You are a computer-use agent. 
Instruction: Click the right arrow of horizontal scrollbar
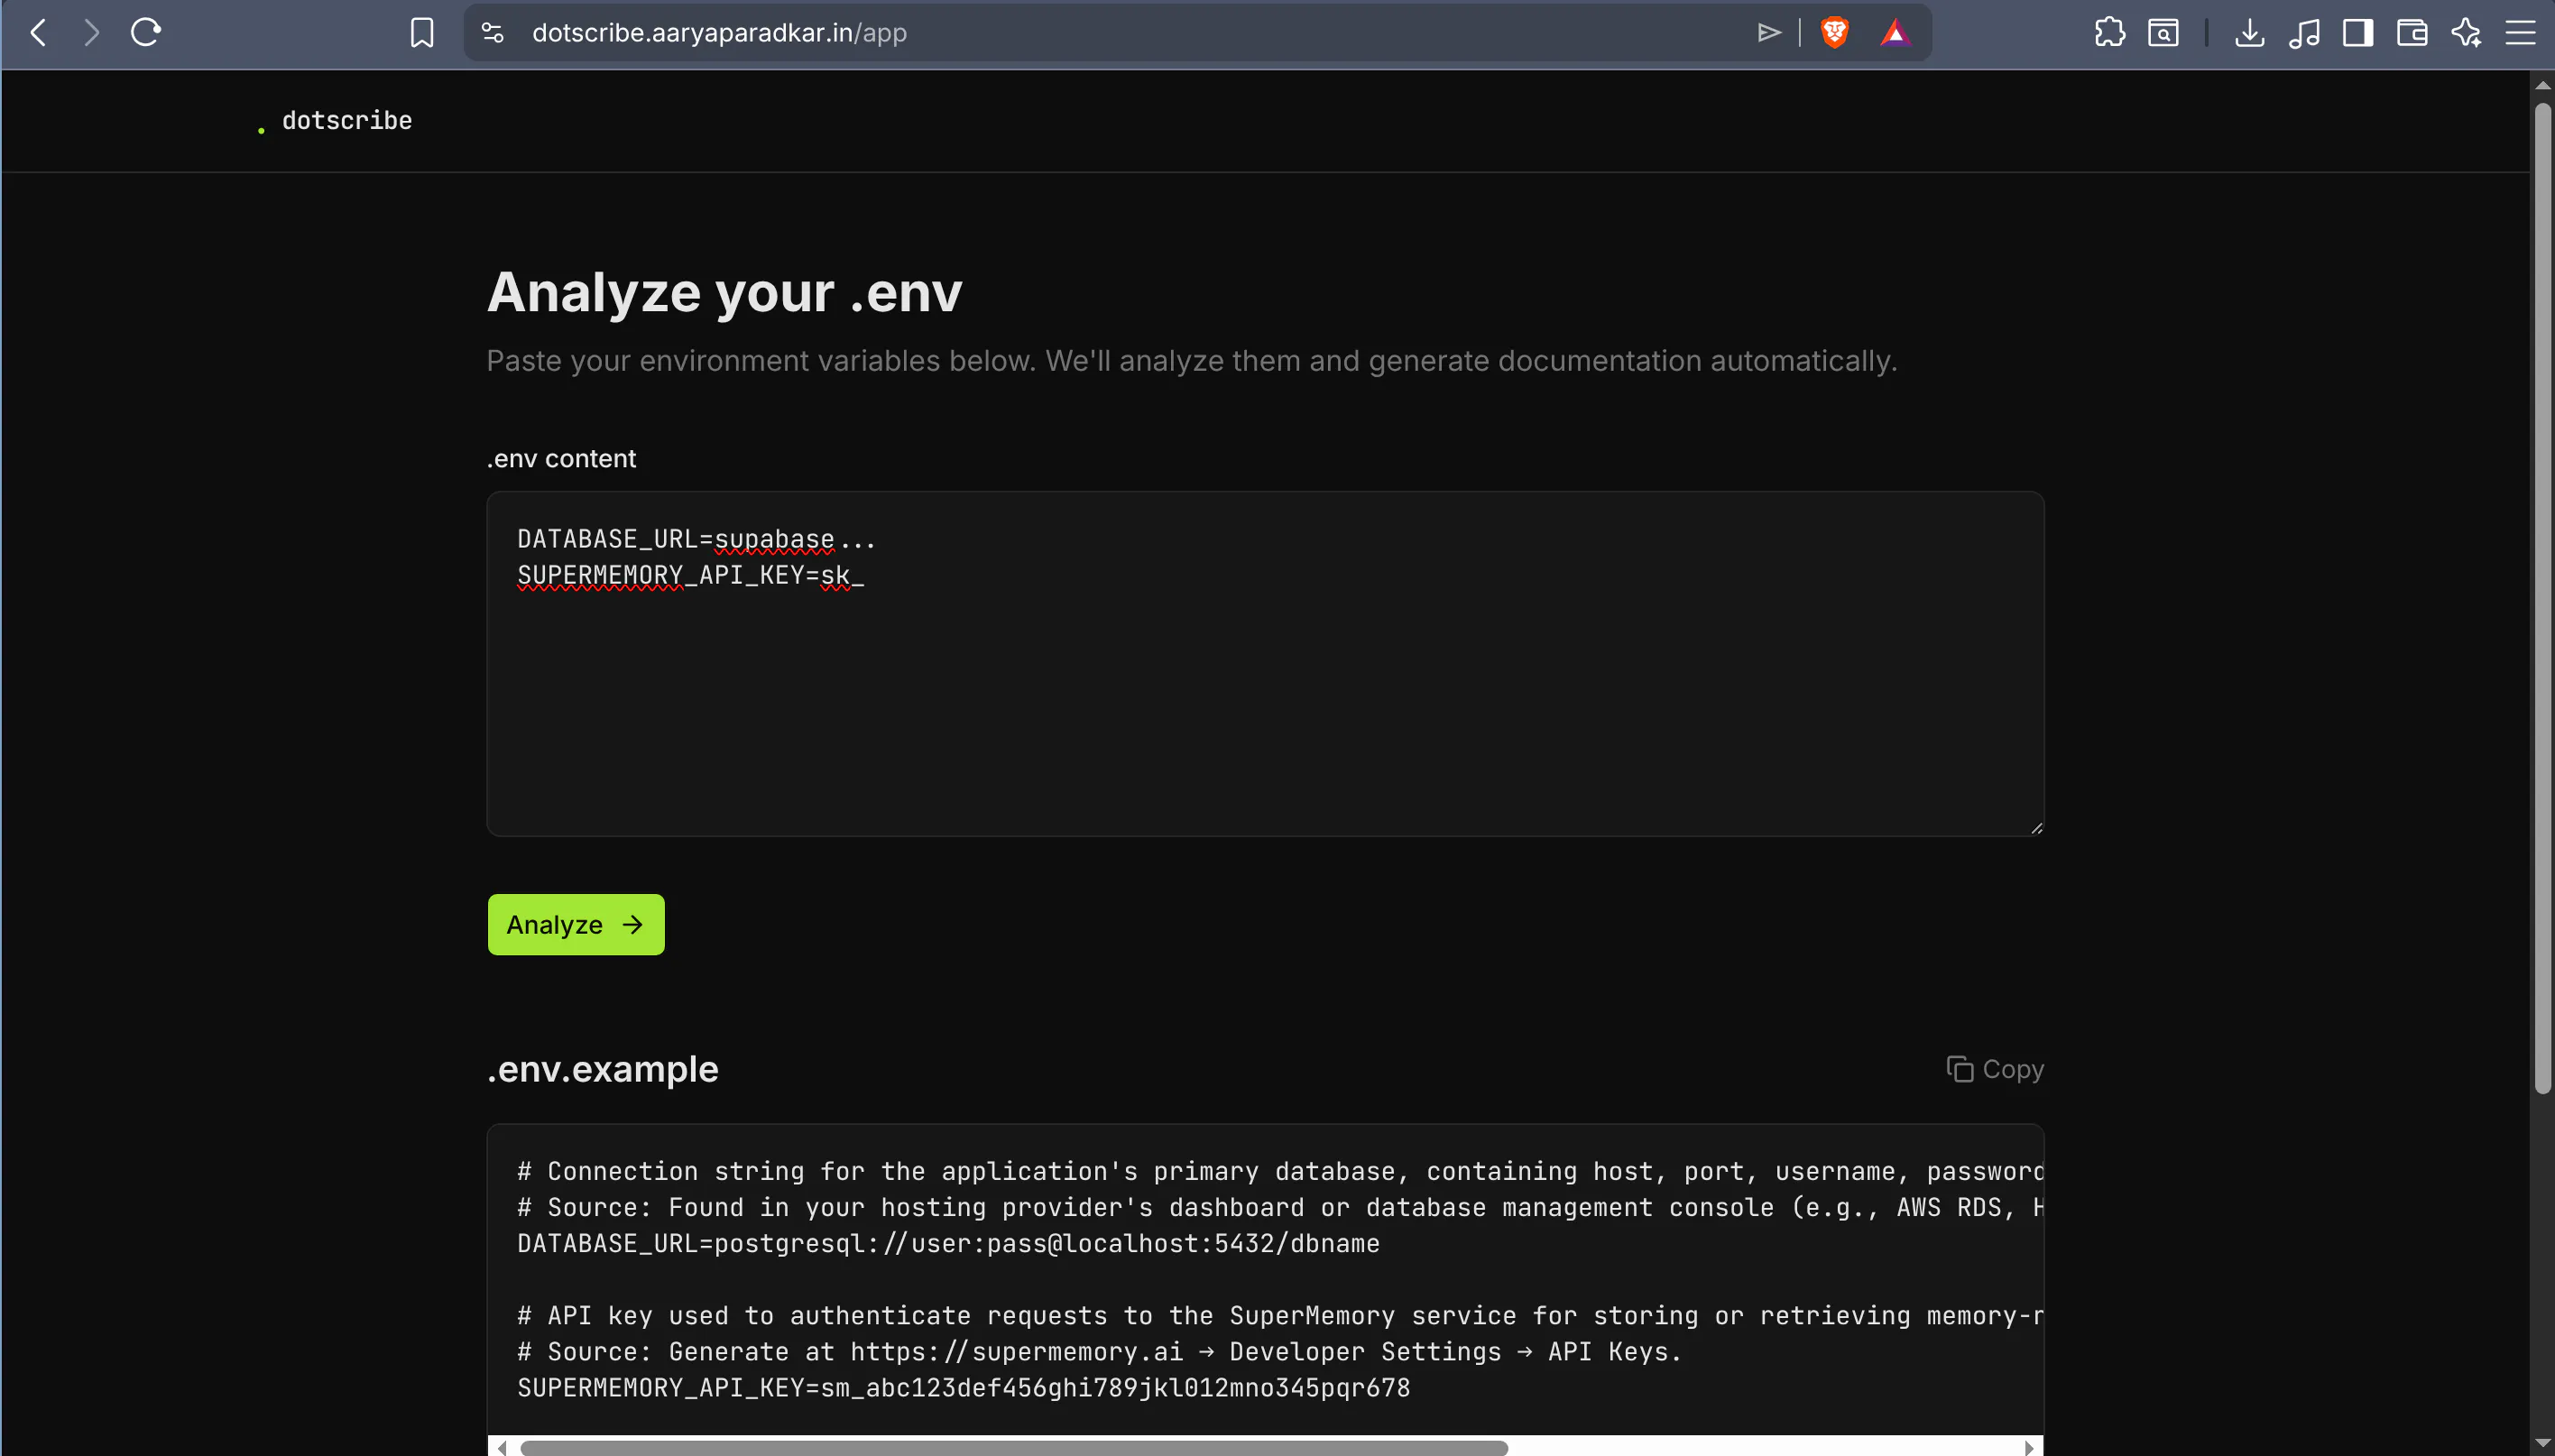pyautogui.click(x=2028, y=1447)
